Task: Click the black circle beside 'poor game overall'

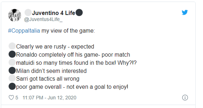Action: pyautogui.click(x=12, y=86)
